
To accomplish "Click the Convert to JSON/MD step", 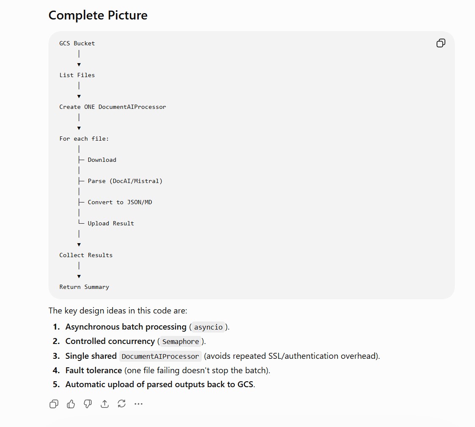I will point(120,202).
